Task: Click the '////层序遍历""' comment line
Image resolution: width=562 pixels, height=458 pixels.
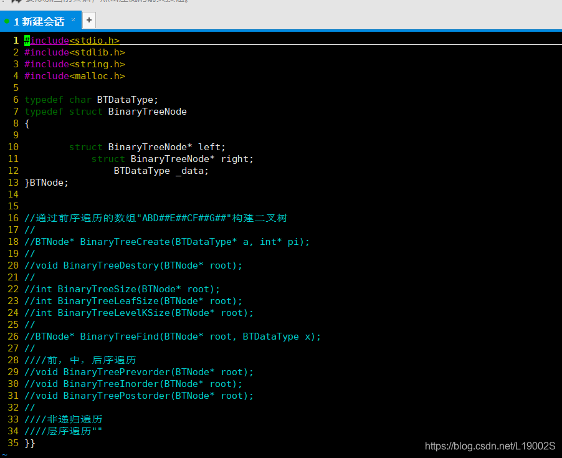Action: coord(64,431)
